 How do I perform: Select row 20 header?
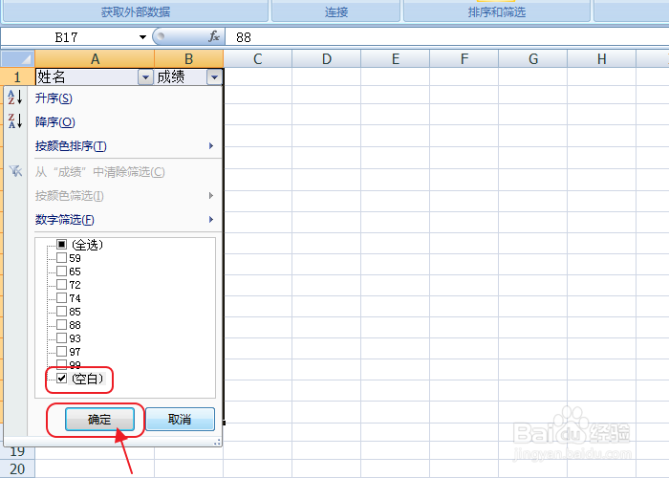(17, 469)
